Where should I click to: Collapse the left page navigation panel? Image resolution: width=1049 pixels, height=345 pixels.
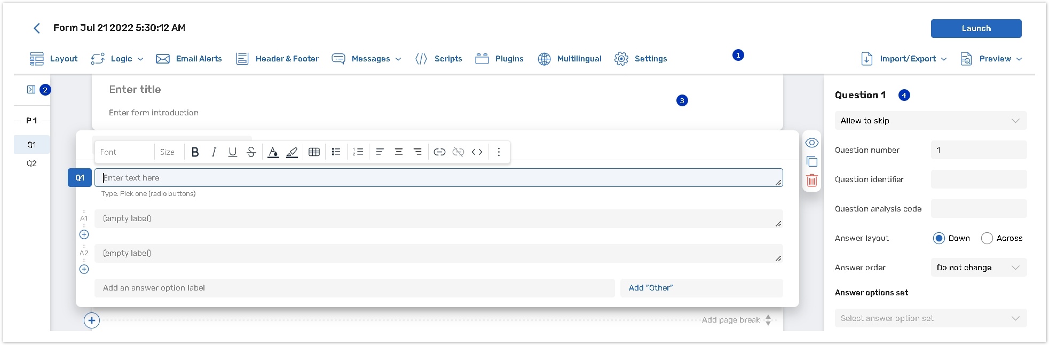31,90
